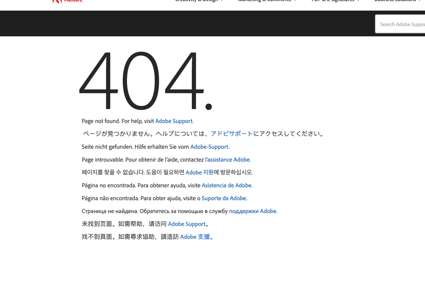Image resolution: width=425 pixels, height=288 pixels.
Task: Click the text 'Page not found. For help, visit'
Action: pyautogui.click(x=118, y=121)
